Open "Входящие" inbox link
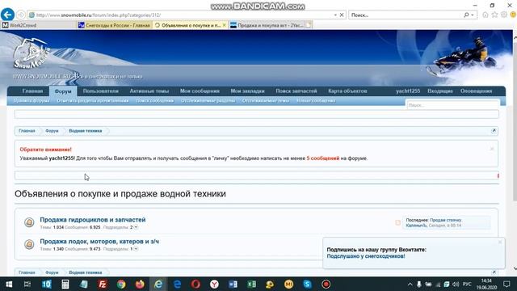Viewport: 517px width, 291px height. click(x=440, y=91)
